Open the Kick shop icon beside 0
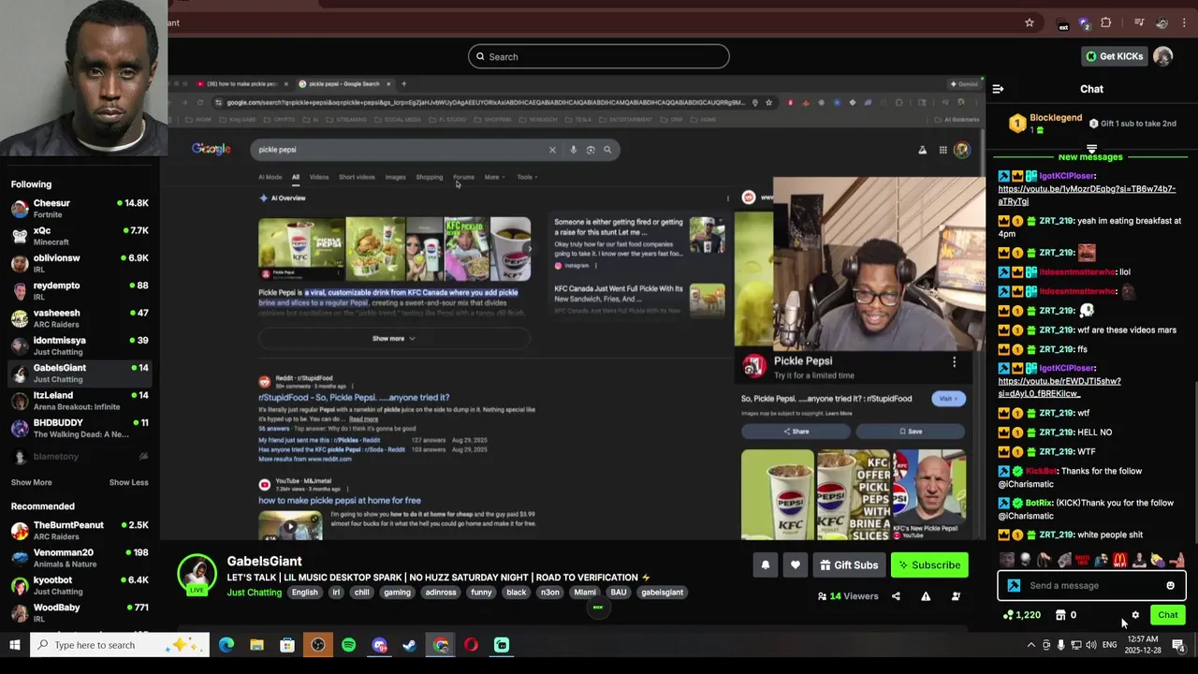Image resolution: width=1198 pixels, height=674 pixels. coord(1060,615)
